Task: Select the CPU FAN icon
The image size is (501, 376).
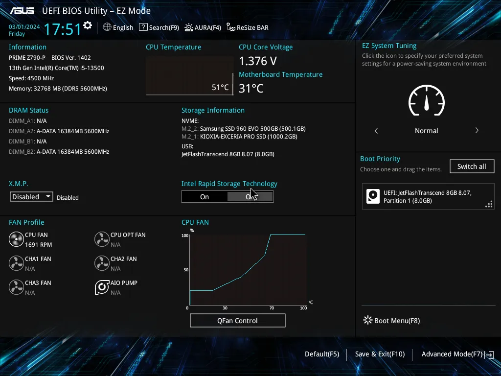Action: point(16,239)
